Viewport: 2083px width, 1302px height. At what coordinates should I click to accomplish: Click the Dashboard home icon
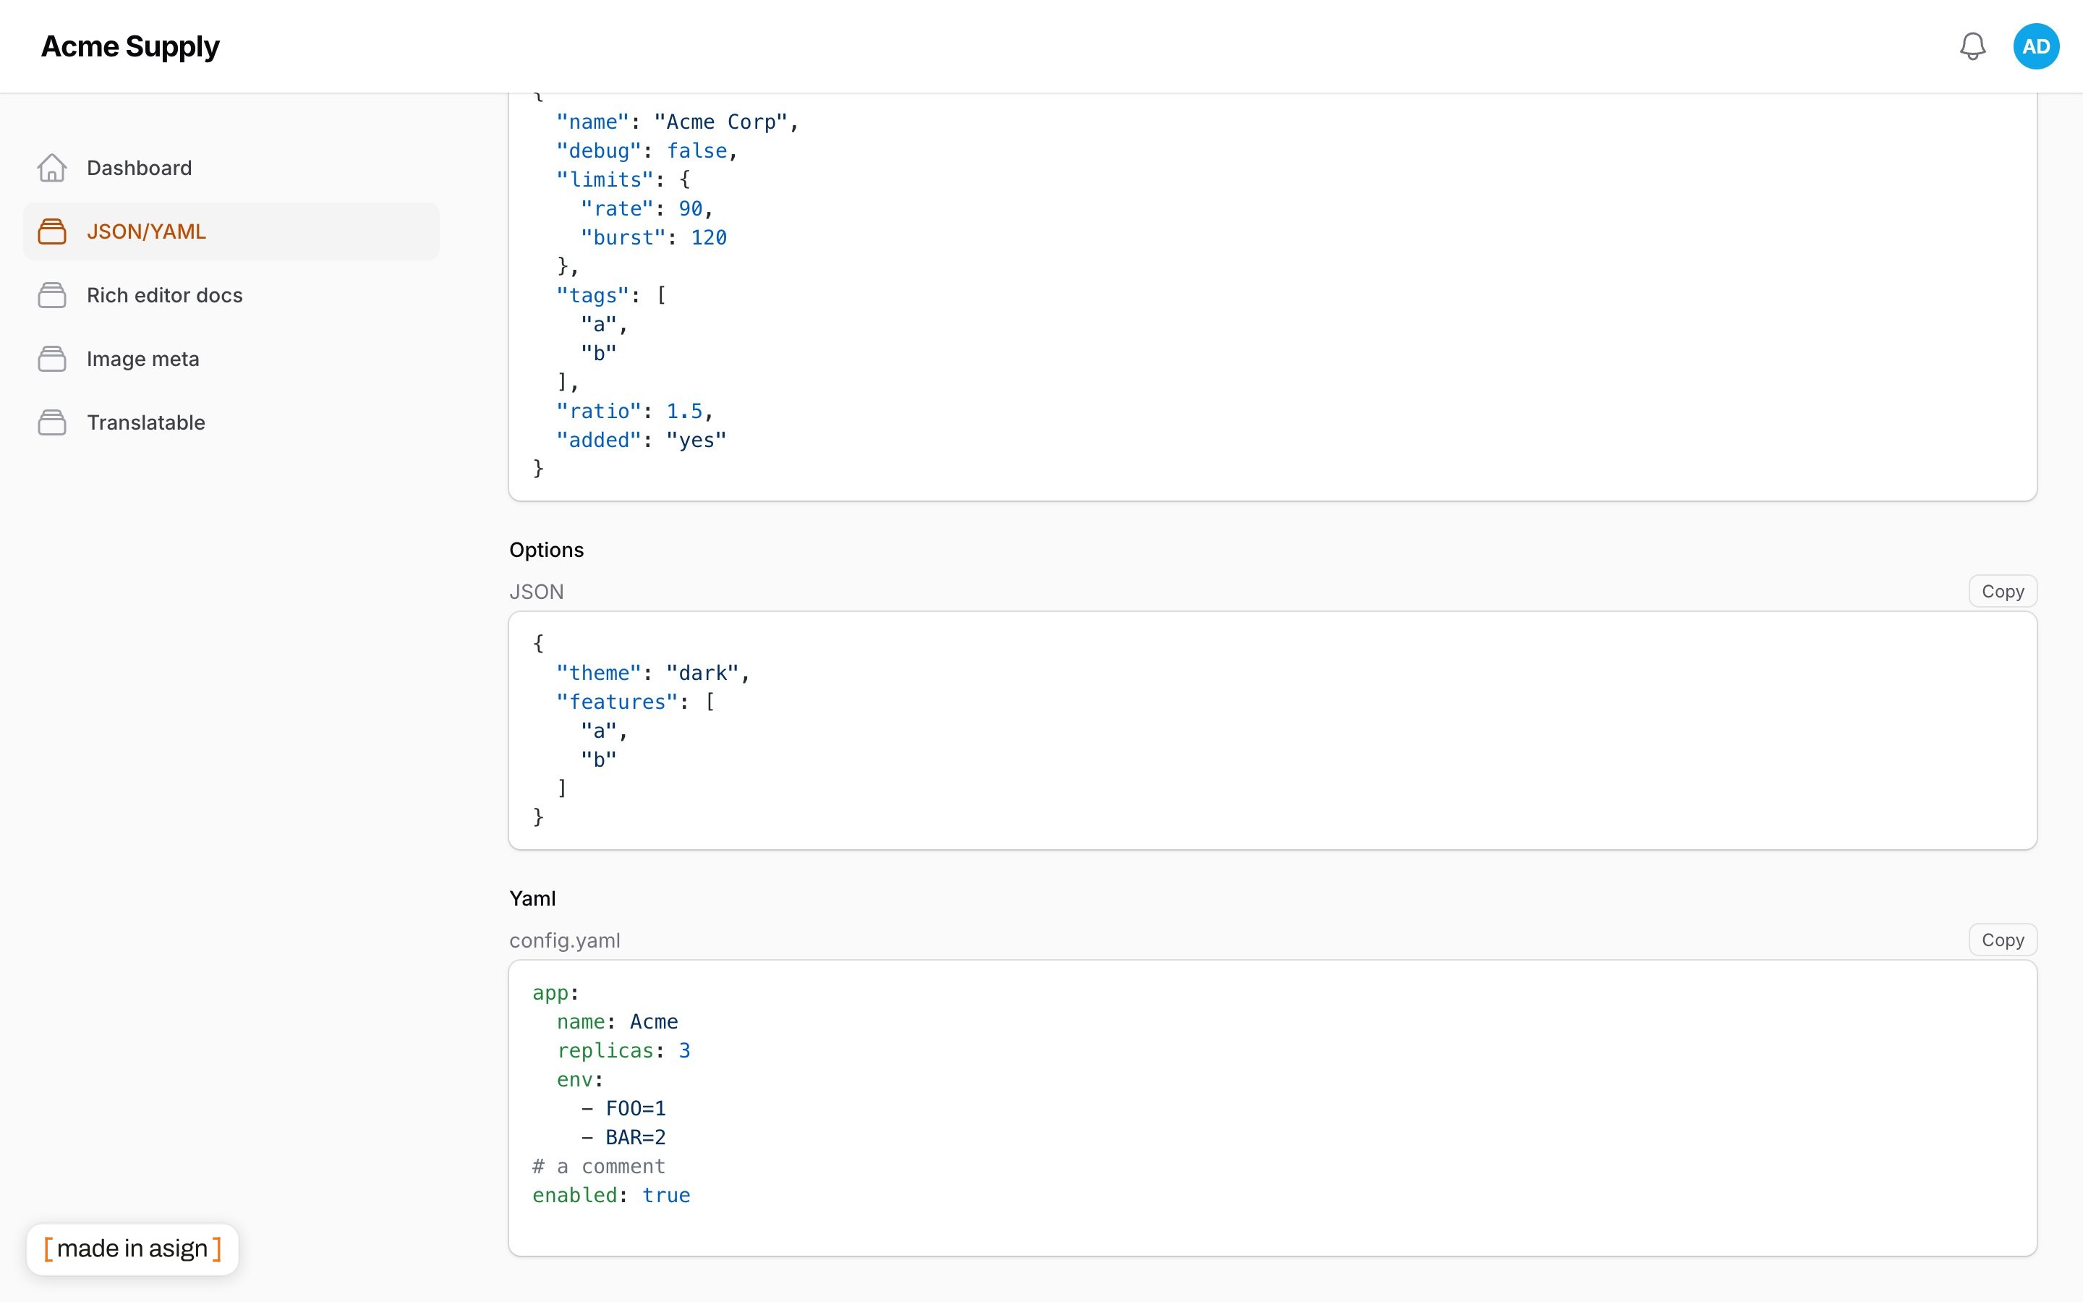[x=53, y=168]
